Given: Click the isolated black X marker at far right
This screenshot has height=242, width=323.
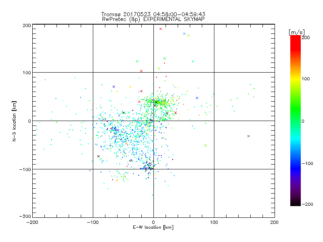Looking at the screenshot, I should coord(248,136).
